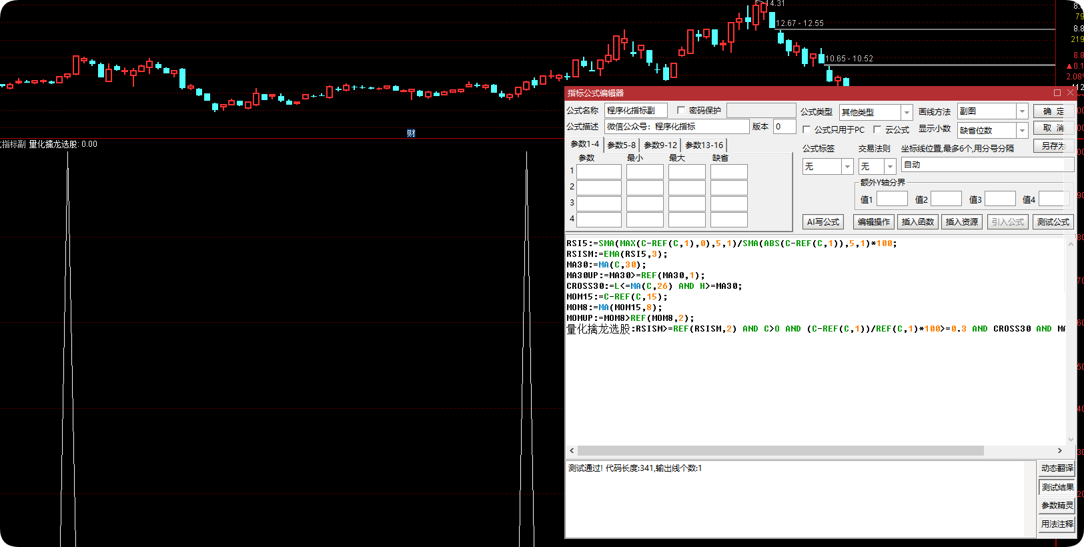Click the 坐标线位置 field showing 自动
Viewport: 1084px width, 547px height.
coord(988,164)
